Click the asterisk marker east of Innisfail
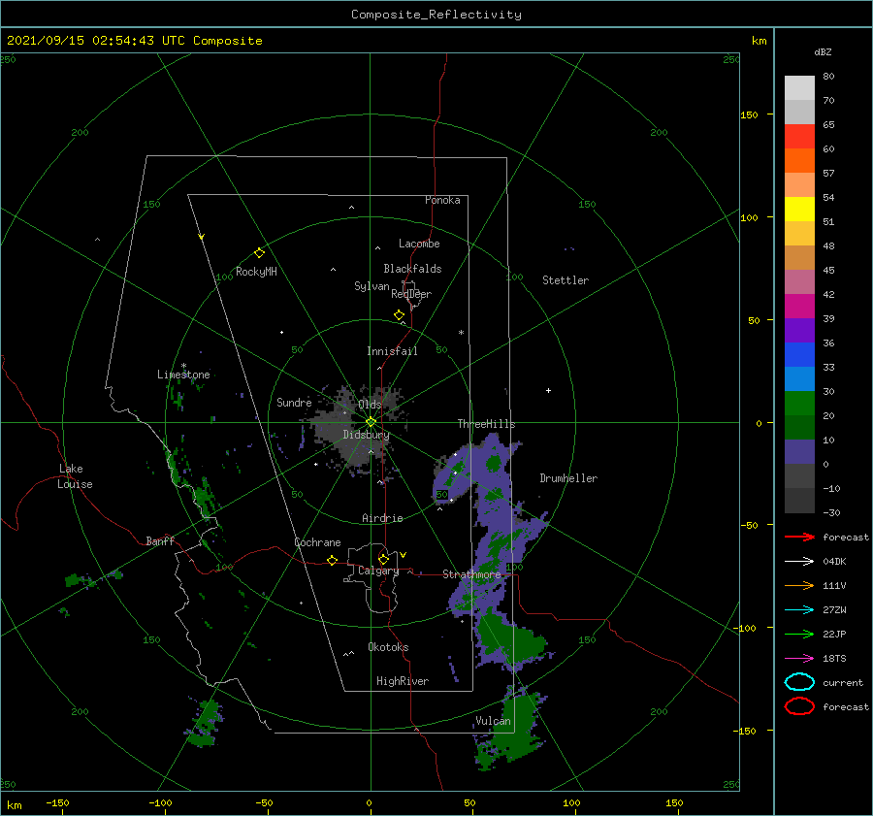Image resolution: width=873 pixels, height=816 pixels. pyautogui.click(x=461, y=333)
